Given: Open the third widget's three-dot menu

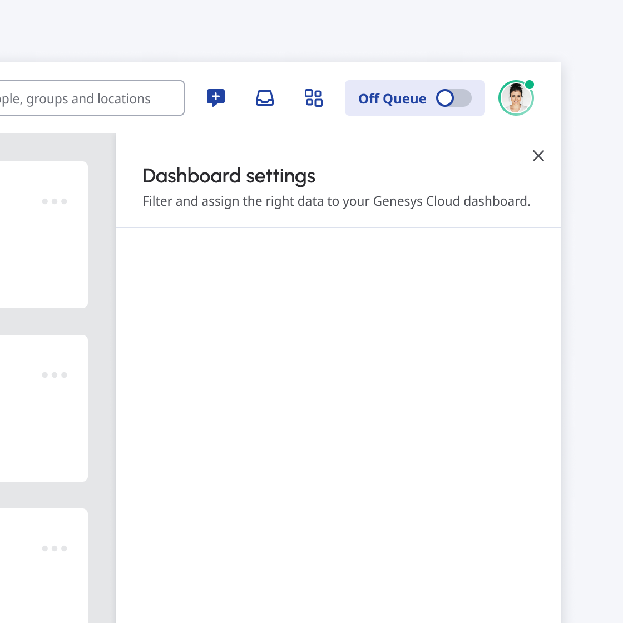Looking at the screenshot, I should coord(55,548).
